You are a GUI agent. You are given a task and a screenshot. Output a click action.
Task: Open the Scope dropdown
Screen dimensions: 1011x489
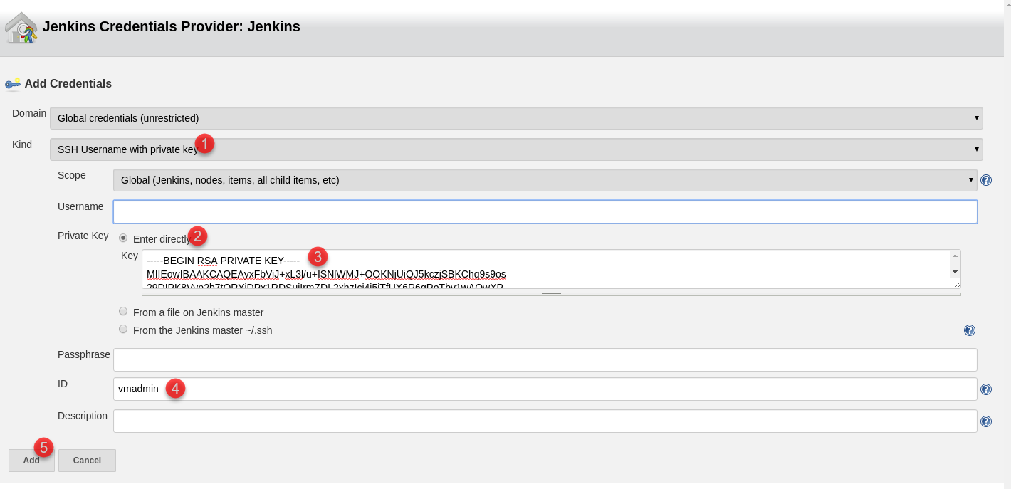tap(545, 180)
